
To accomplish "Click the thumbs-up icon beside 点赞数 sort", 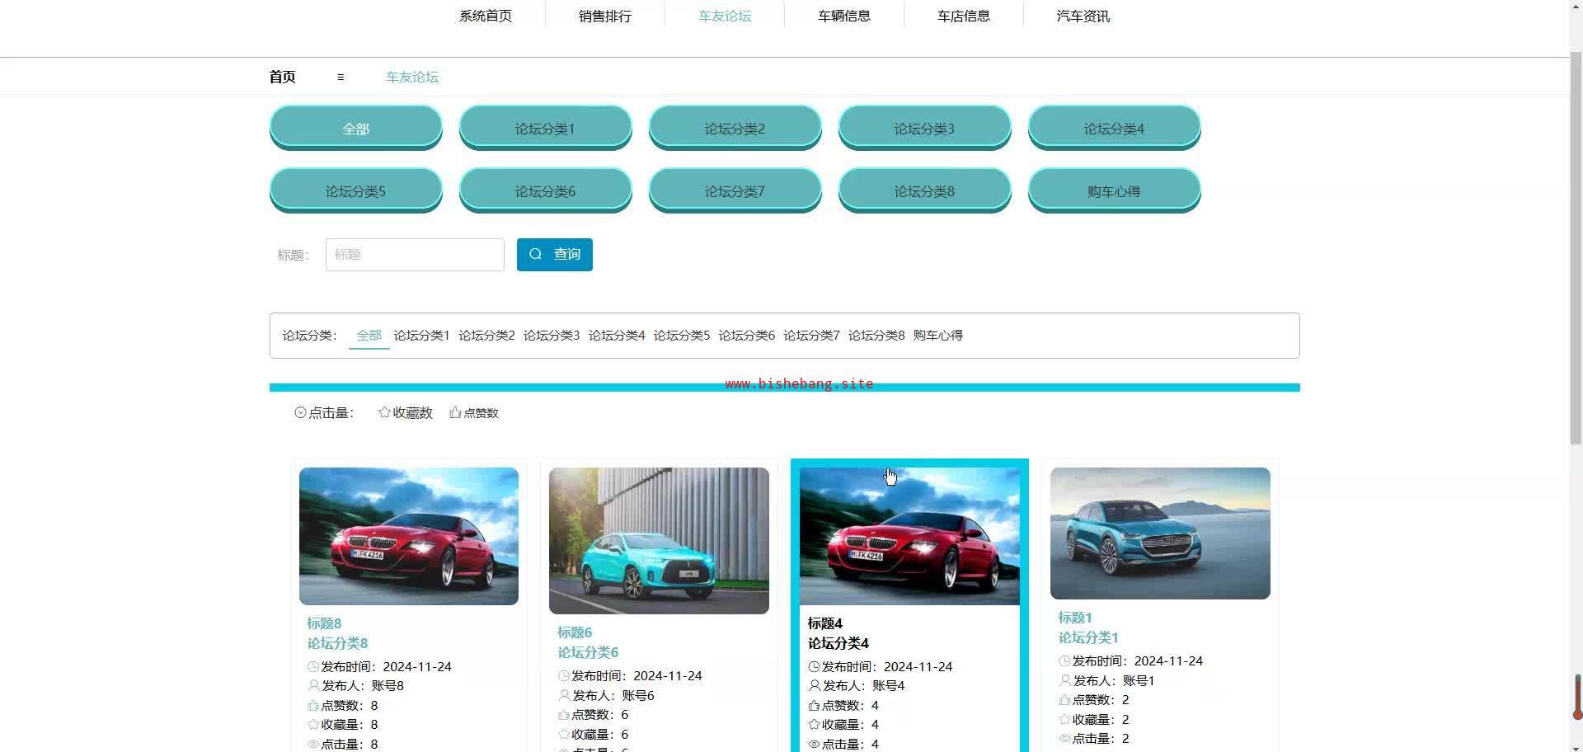I will [455, 412].
